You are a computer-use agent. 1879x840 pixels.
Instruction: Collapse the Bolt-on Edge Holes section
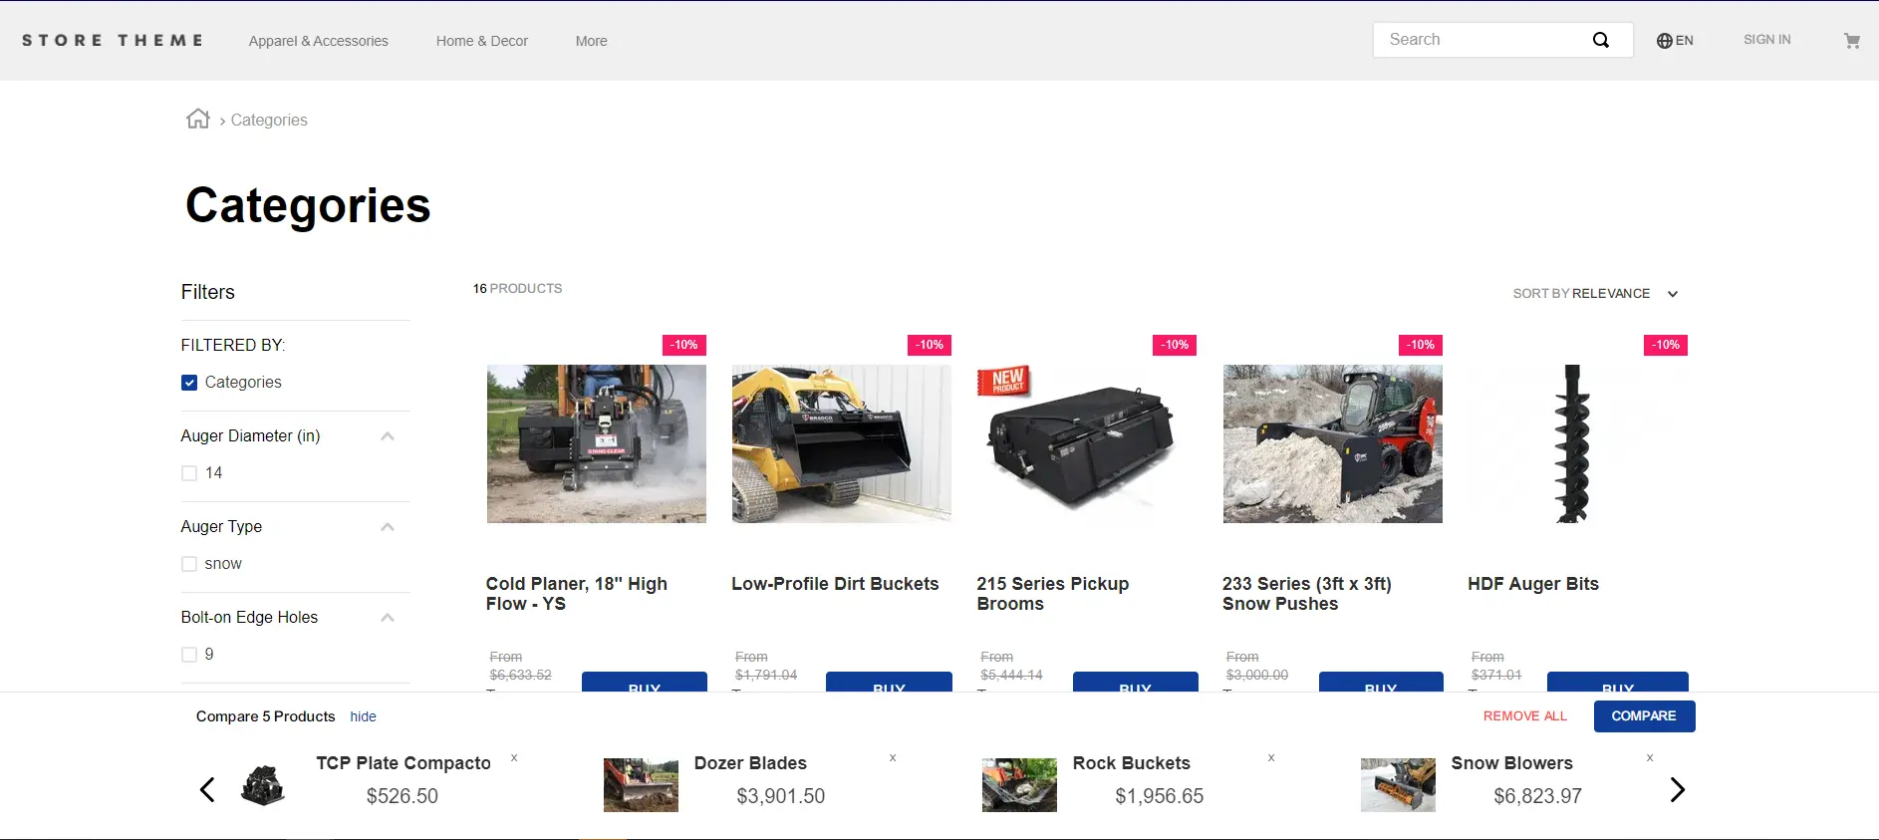pyautogui.click(x=388, y=618)
